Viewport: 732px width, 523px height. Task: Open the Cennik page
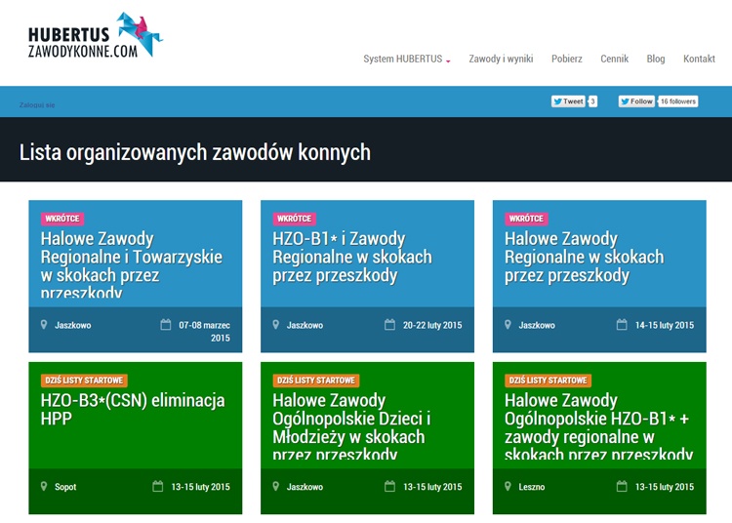click(x=614, y=59)
